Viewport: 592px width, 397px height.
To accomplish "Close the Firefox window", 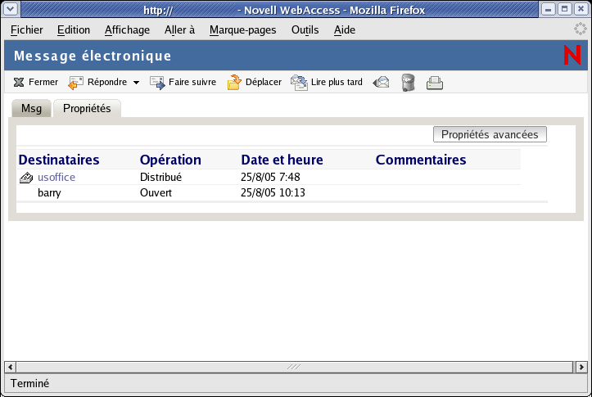I will pyautogui.click(x=581, y=9).
